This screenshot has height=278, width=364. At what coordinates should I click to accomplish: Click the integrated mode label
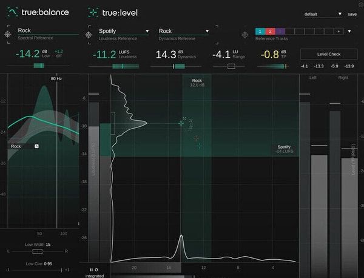[95, 275]
